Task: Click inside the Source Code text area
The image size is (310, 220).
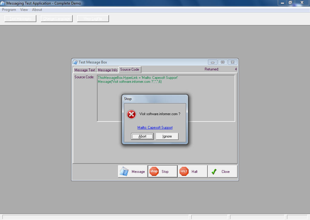Action: pos(166,98)
